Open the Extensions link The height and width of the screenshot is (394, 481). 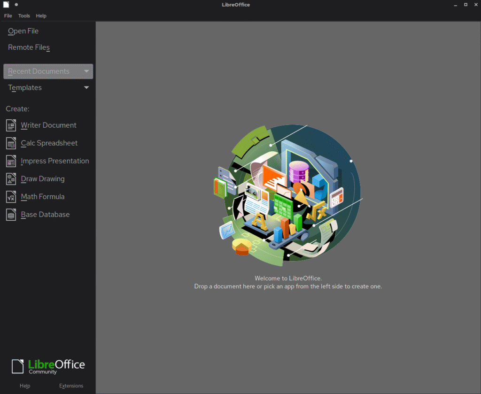71,386
